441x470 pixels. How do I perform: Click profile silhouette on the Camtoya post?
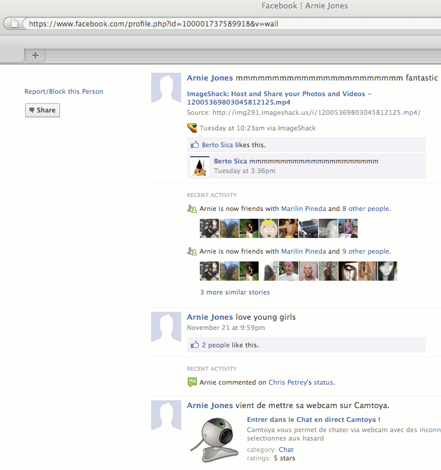click(x=166, y=415)
